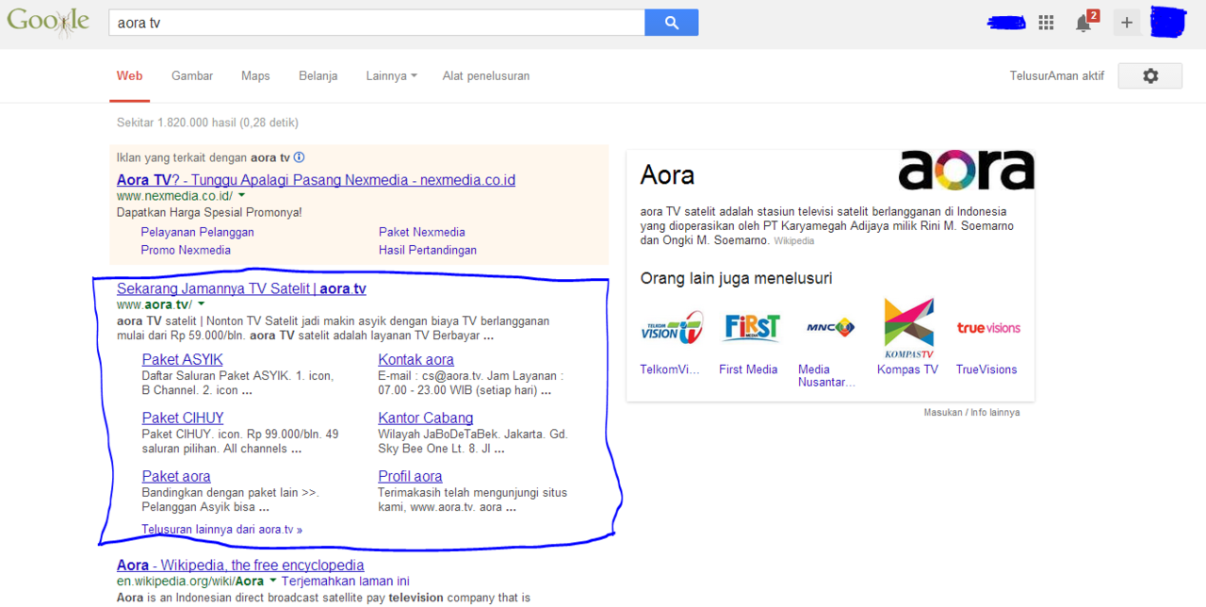The height and width of the screenshot is (607, 1206).
Task: Click Wikipedia source link in knowledge panel
Action: [x=794, y=241]
